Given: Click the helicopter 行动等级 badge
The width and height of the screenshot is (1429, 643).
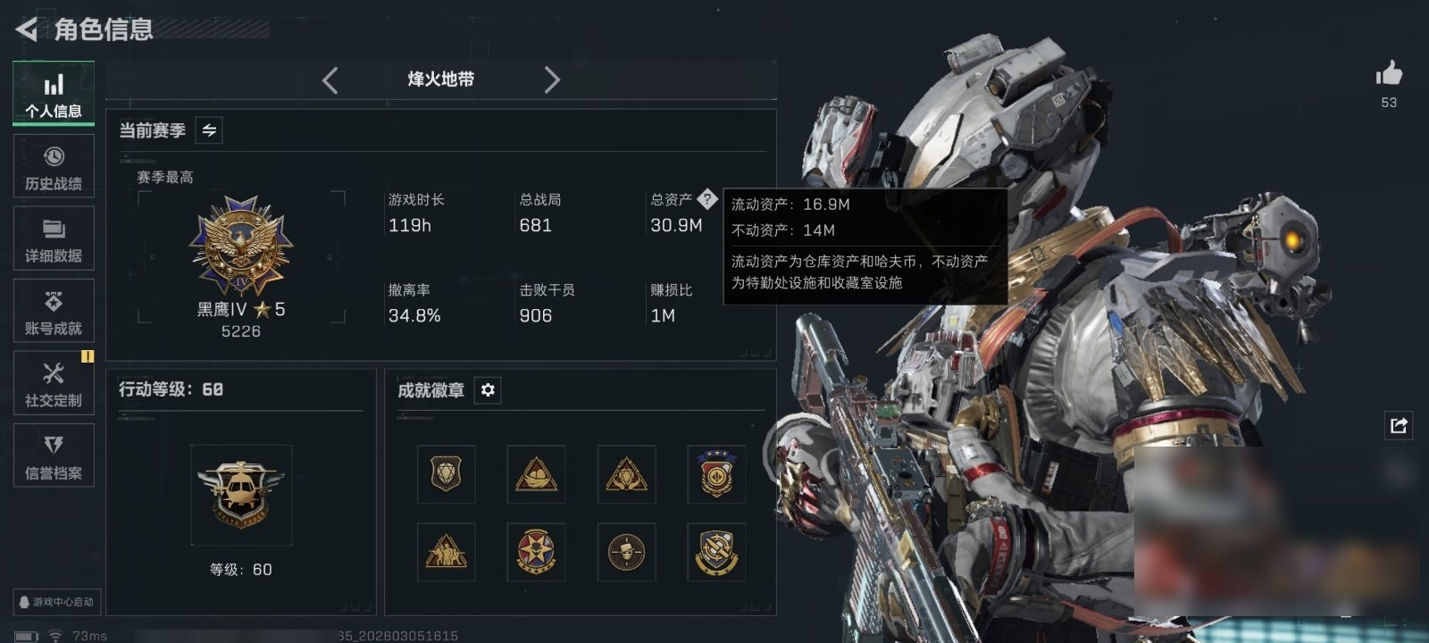Looking at the screenshot, I should pyautogui.click(x=241, y=494).
